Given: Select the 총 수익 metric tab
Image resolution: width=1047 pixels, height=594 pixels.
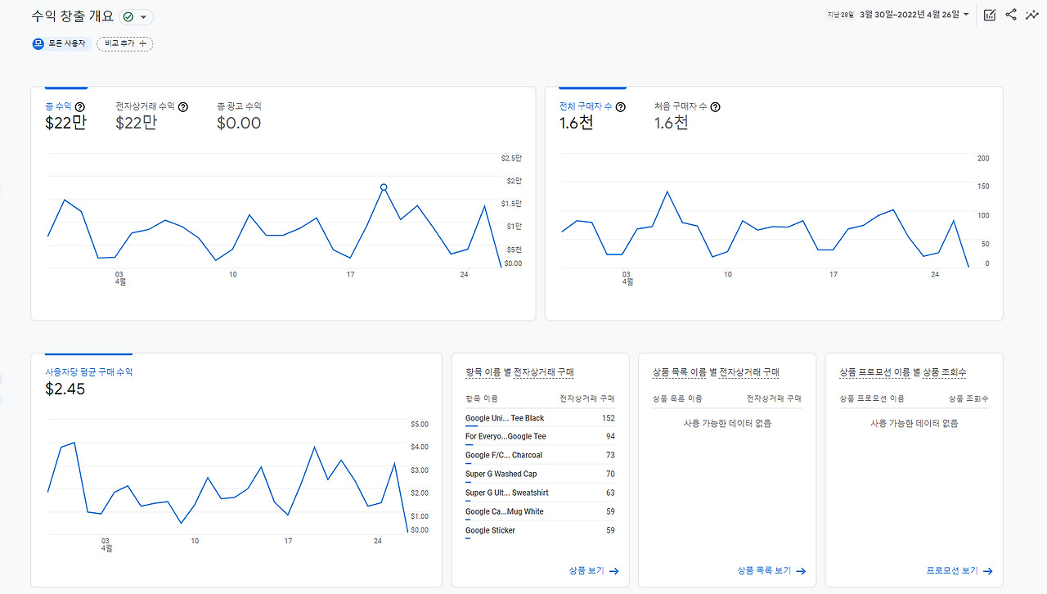Looking at the screenshot, I should tap(65, 115).
